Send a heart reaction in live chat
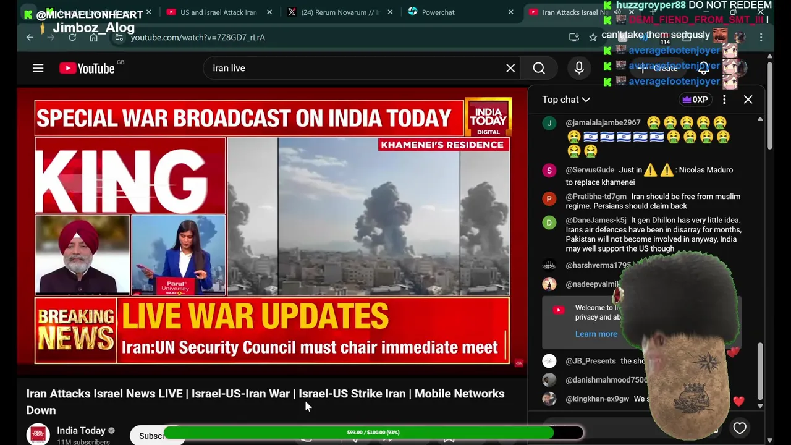This screenshot has width=791, height=445. pyautogui.click(x=740, y=428)
